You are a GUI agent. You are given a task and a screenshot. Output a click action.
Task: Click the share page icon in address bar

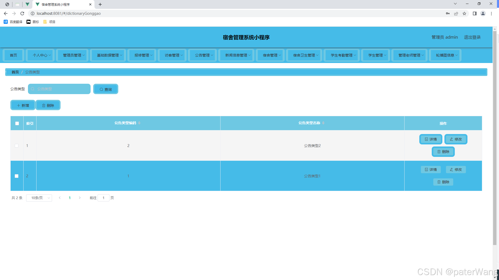pos(456,13)
